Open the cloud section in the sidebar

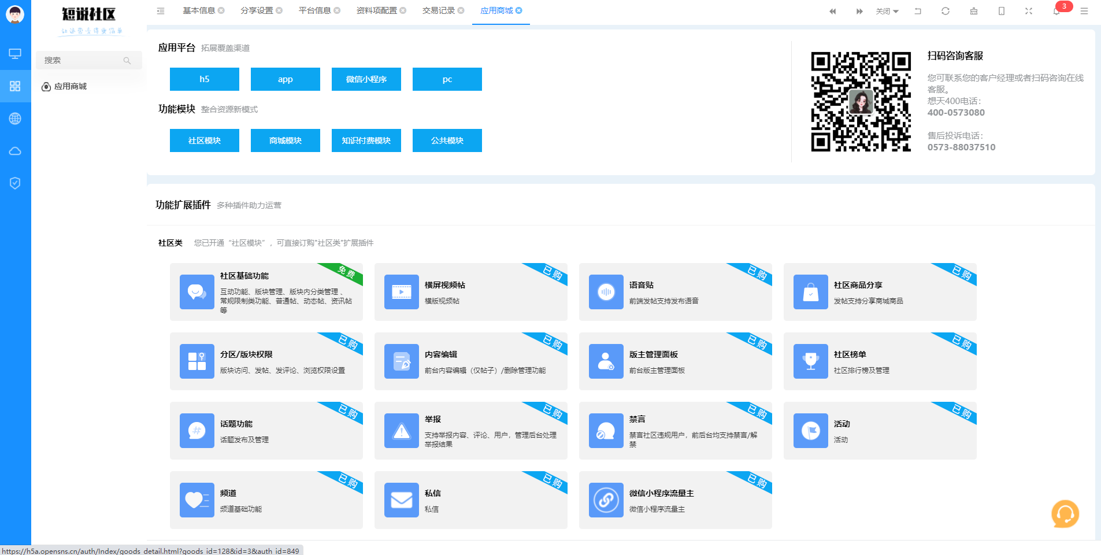15,151
